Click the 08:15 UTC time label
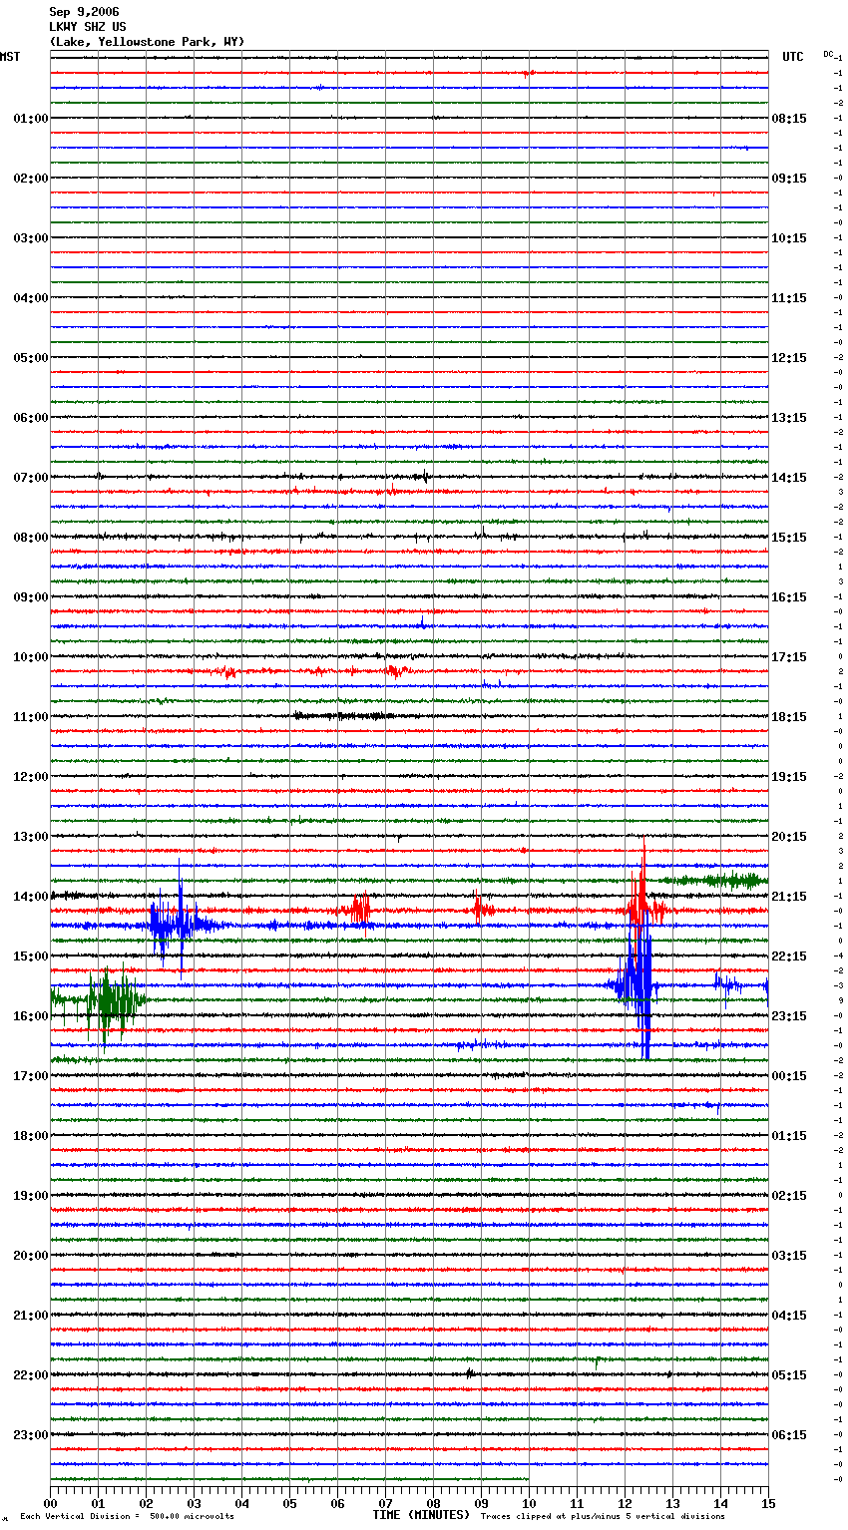Image resolution: width=848 pixels, height=1530 pixels. coord(789,119)
